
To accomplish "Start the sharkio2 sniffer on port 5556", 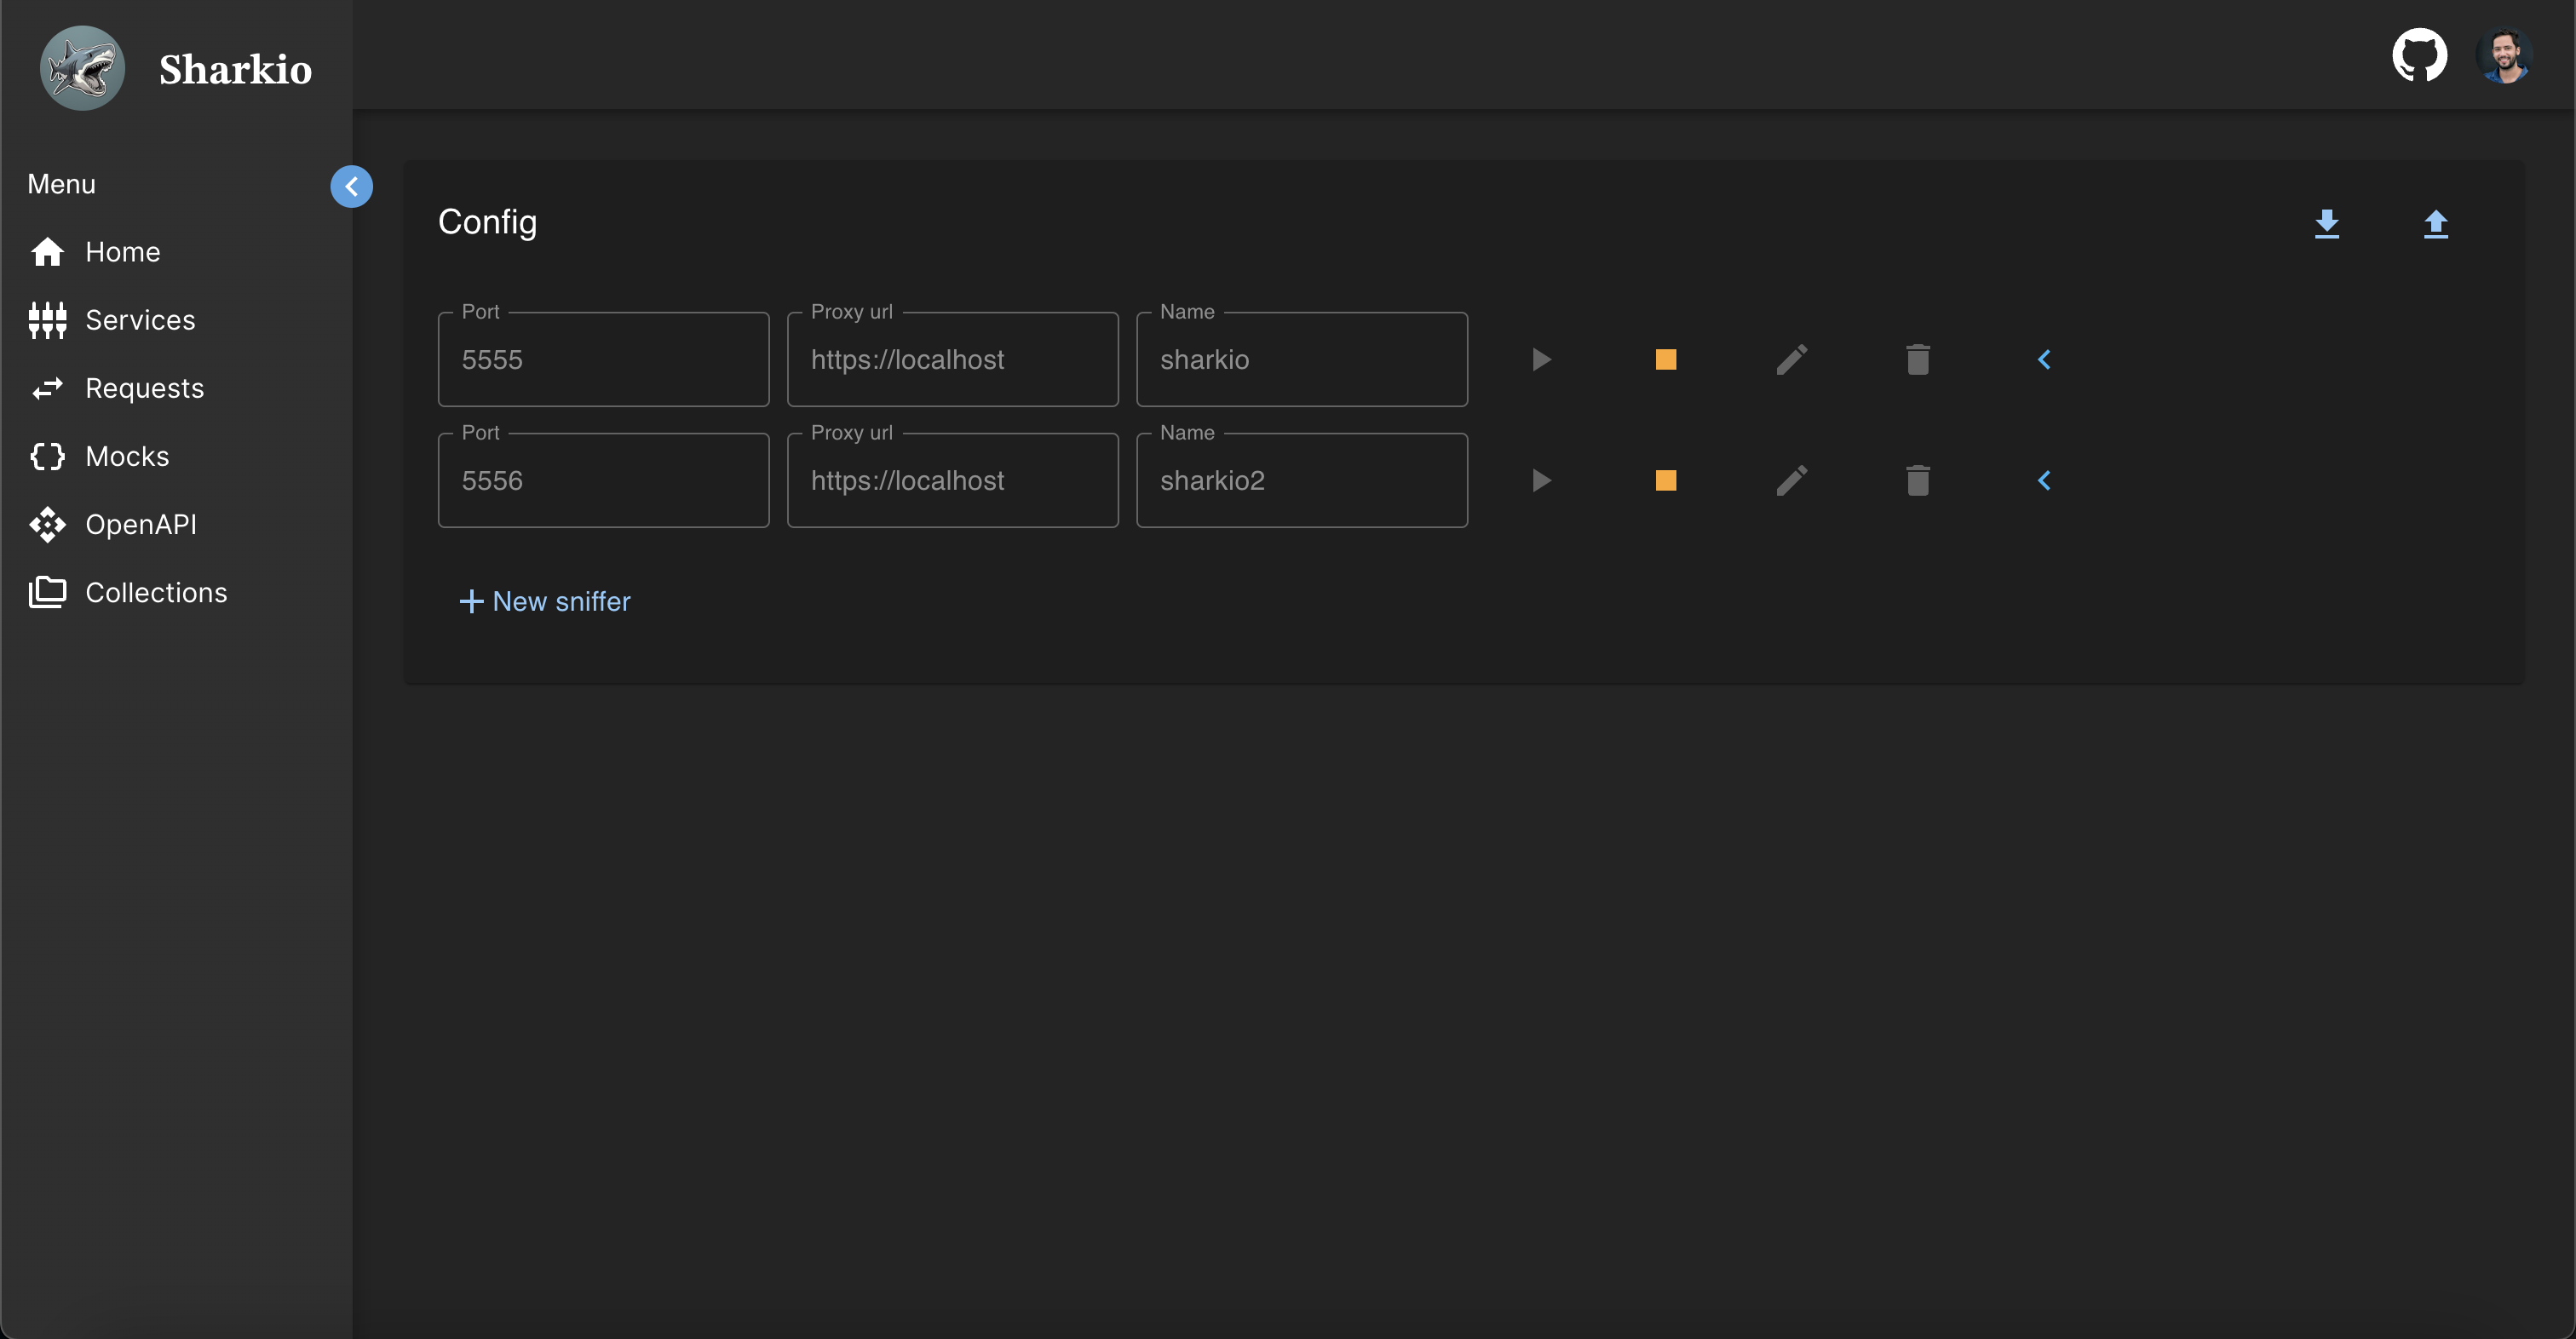I will pyautogui.click(x=1541, y=480).
